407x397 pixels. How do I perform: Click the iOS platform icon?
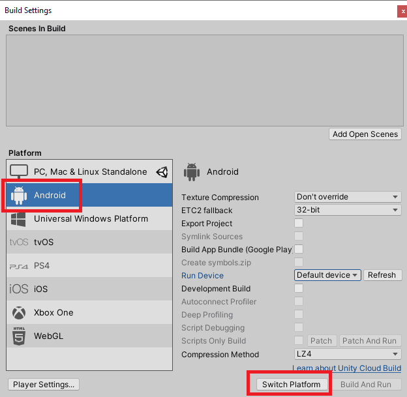click(19, 289)
